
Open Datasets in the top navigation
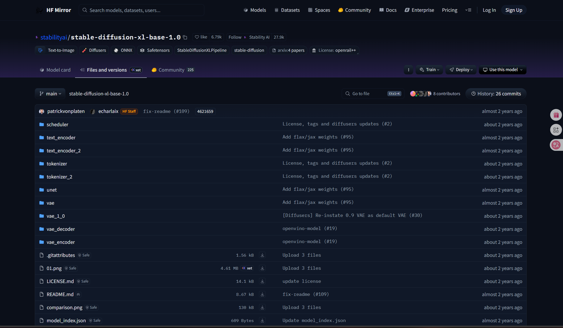(x=287, y=10)
